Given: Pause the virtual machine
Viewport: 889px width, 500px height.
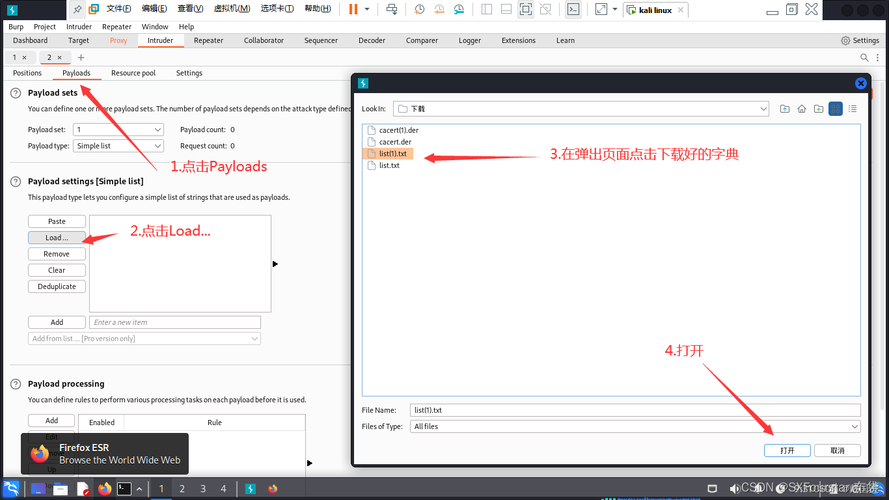Looking at the screenshot, I should 353,9.
